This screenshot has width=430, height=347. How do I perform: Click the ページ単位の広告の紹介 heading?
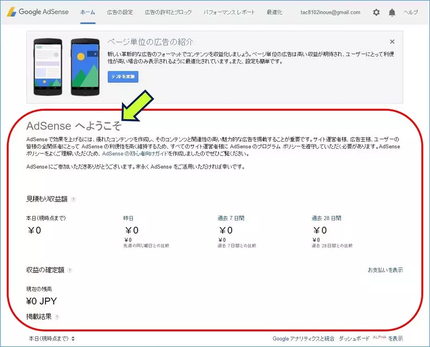[150, 42]
